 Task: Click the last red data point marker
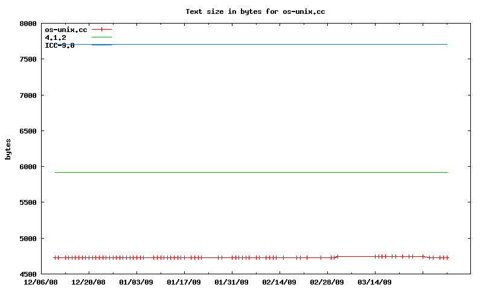click(447, 257)
